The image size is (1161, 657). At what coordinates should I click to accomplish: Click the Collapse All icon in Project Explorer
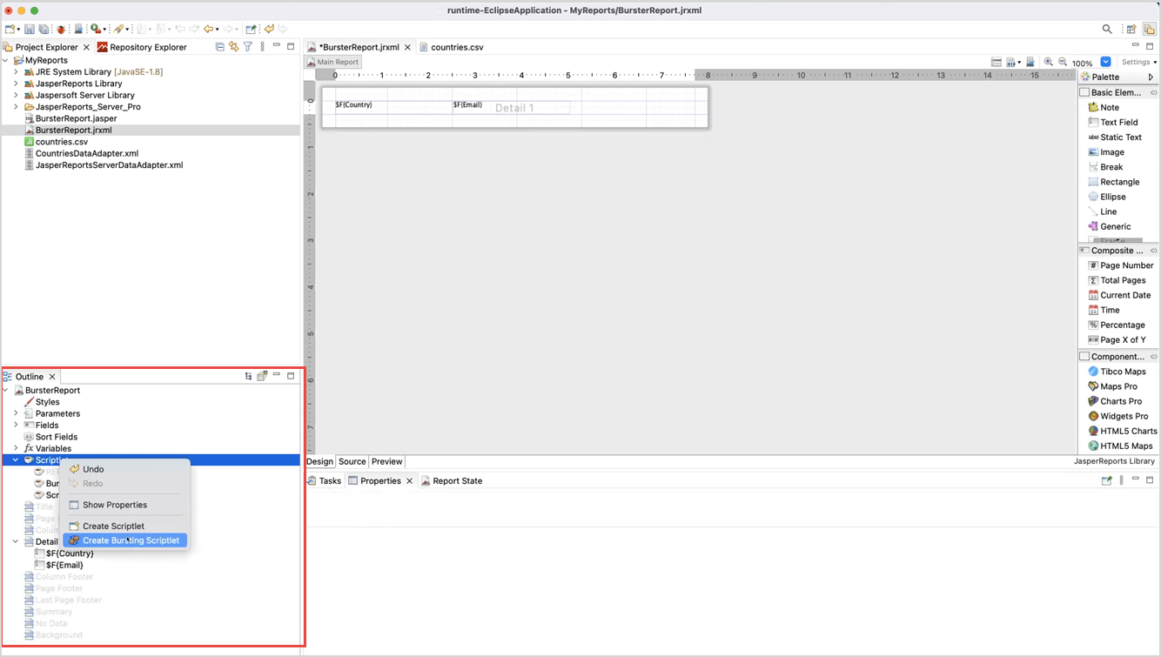pyautogui.click(x=219, y=47)
